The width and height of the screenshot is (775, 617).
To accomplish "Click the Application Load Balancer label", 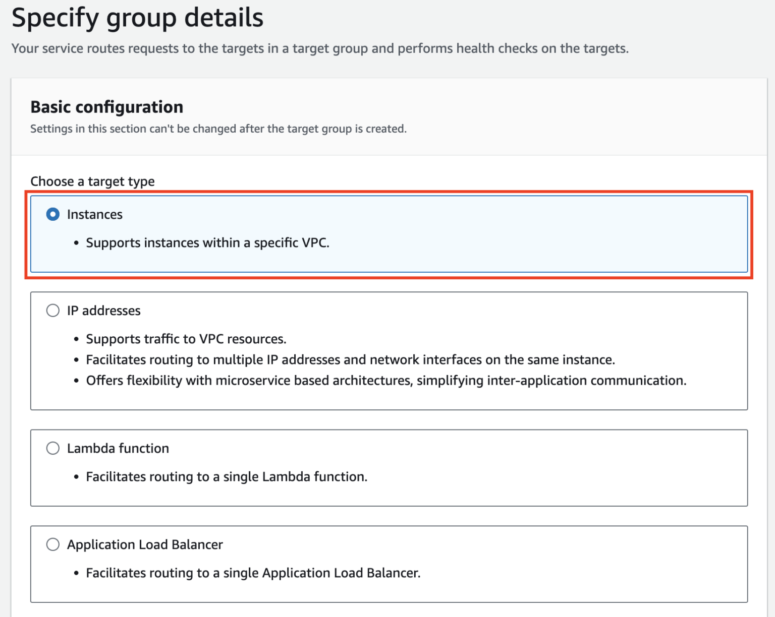I will coord(145,544).
